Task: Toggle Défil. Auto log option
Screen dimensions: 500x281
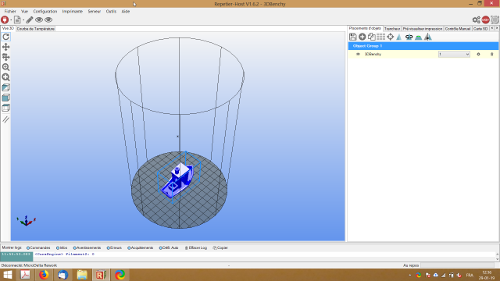Action: click(x=169, y=248)
